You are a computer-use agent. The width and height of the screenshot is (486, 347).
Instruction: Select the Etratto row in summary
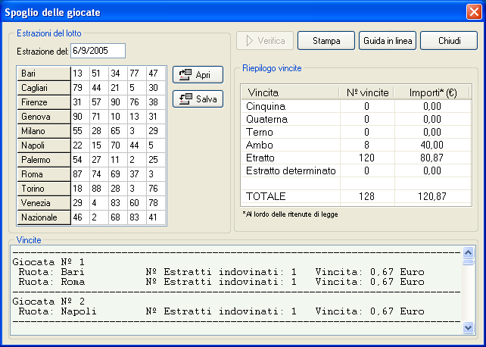356,158
